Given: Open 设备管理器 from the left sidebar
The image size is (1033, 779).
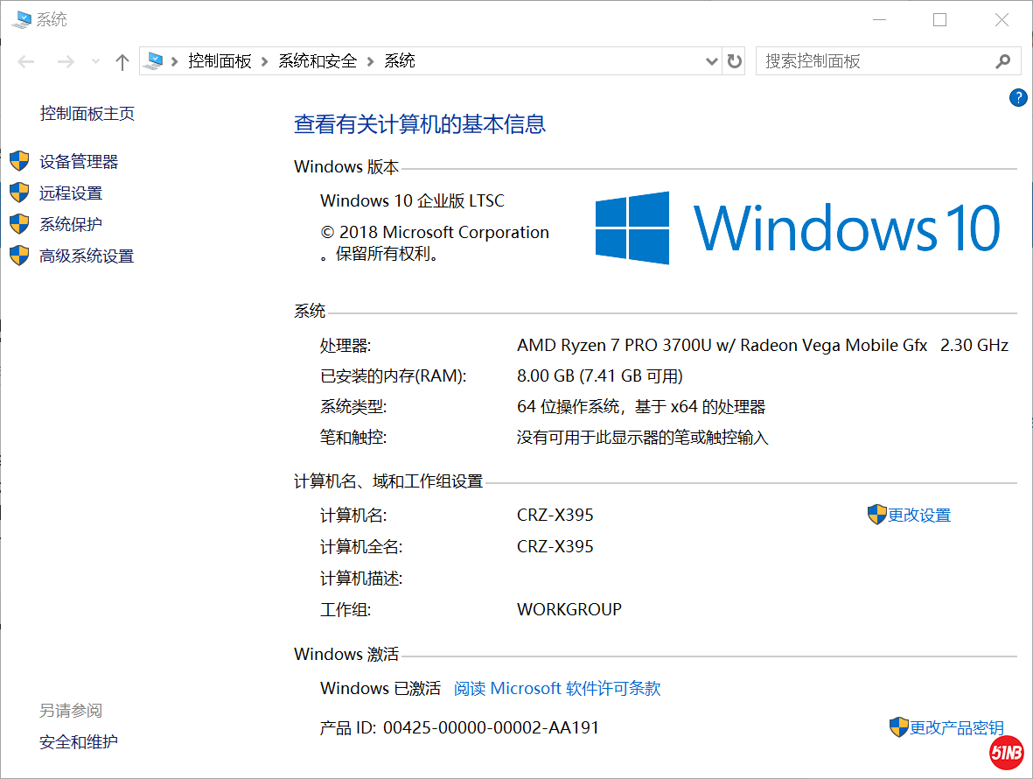Looking at the screenshot, I should (x=79, y=162).
